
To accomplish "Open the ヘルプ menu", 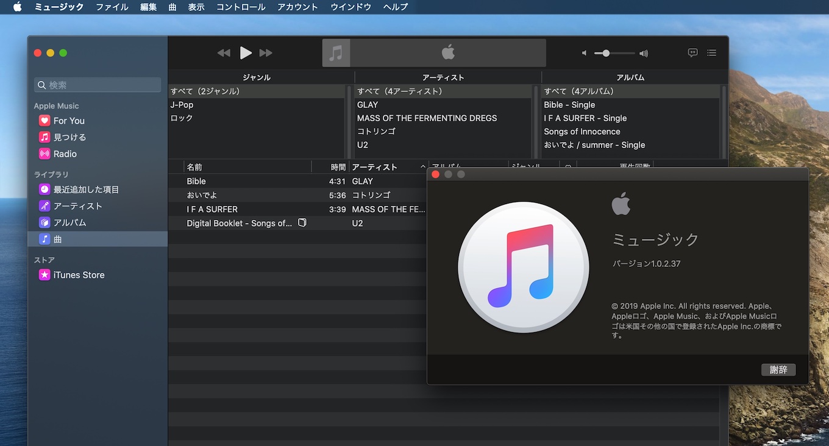I will pyautogui.click(x=396, y=7).
